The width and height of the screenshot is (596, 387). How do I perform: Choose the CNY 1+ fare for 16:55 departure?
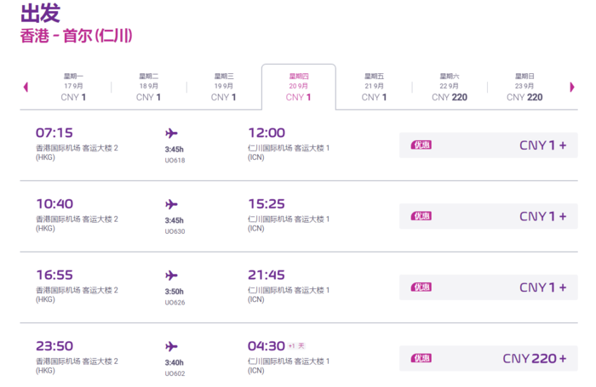tap(489, 287)
